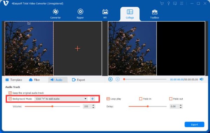Click the preview progress slider handle

point(124,79)
